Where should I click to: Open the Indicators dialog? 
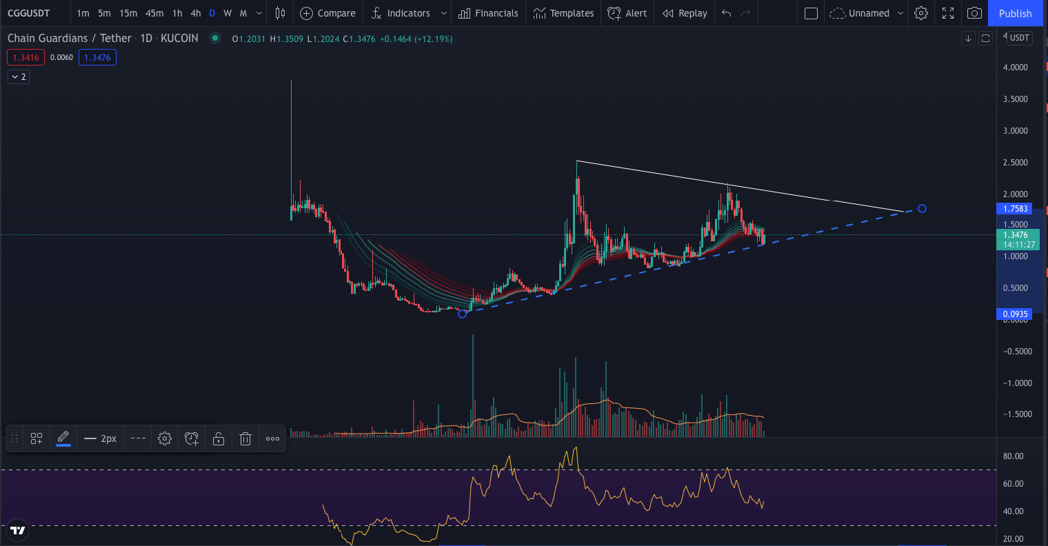pyautogui.click(x=401, y=13)
